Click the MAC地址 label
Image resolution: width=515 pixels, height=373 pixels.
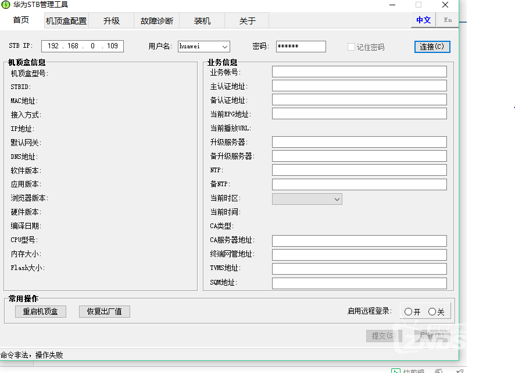(x=24, y=101)
